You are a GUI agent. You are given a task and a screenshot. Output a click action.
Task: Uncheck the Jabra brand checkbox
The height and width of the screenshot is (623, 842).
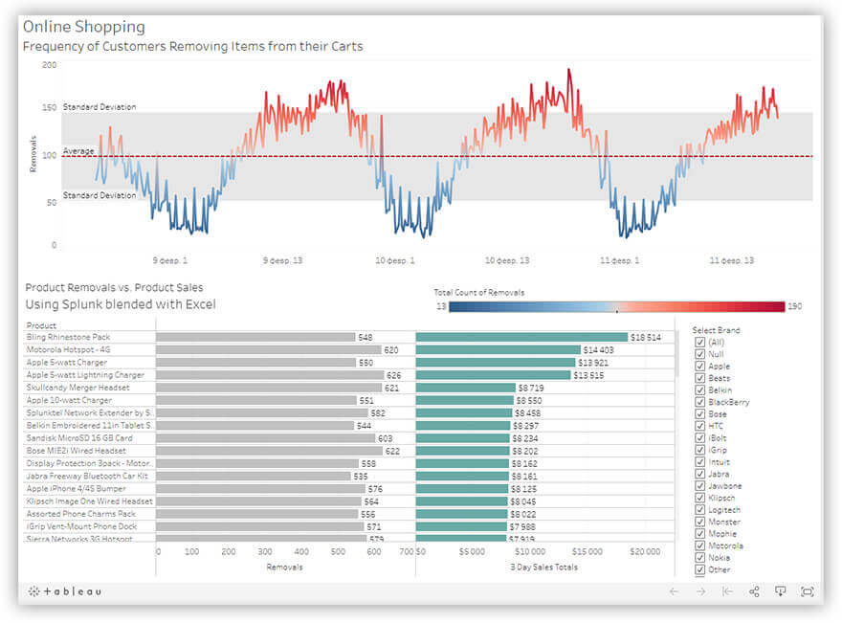tap(699, 474)
